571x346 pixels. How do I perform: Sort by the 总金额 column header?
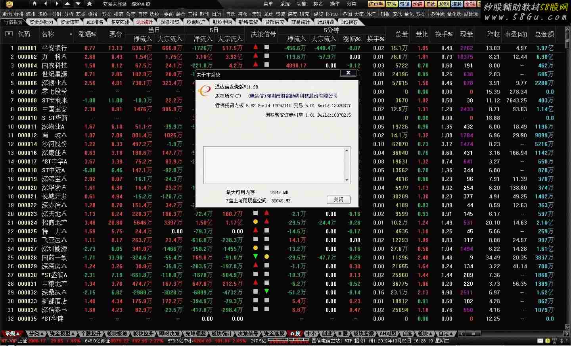pyautogui.click(x=544, y=35)
